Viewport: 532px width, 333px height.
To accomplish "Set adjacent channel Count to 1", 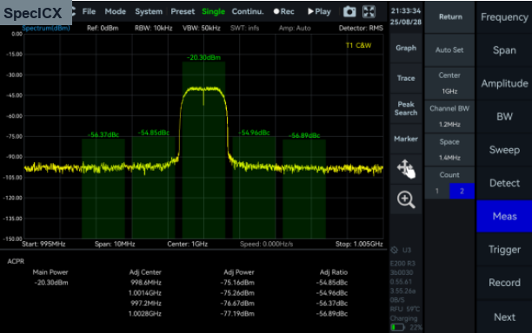I will 437,191.
